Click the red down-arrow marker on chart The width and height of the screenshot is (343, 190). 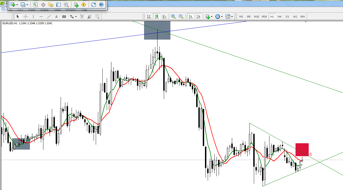click(x=310, y=155)
